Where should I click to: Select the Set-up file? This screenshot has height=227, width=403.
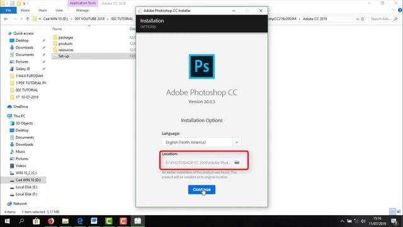(64, 56)
